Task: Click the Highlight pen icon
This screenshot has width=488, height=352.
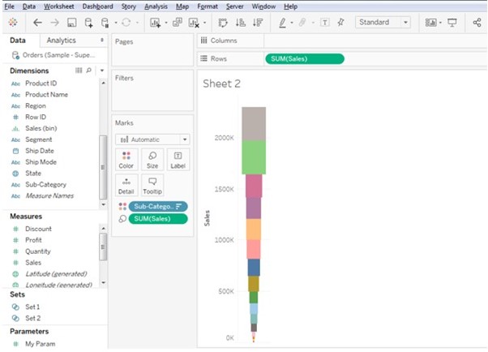Action: coord(282,23)
